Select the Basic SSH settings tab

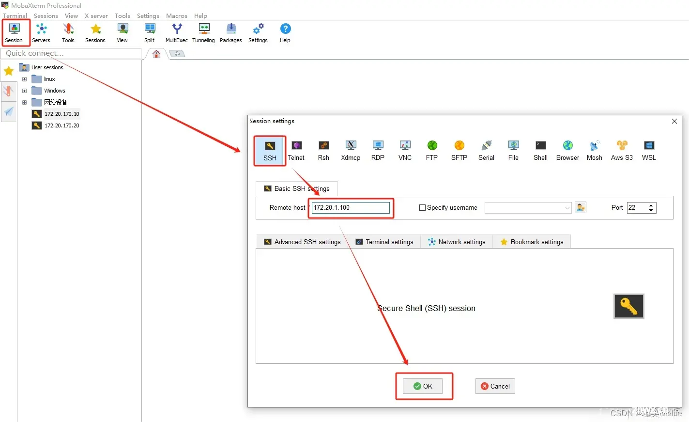(296, 188)
